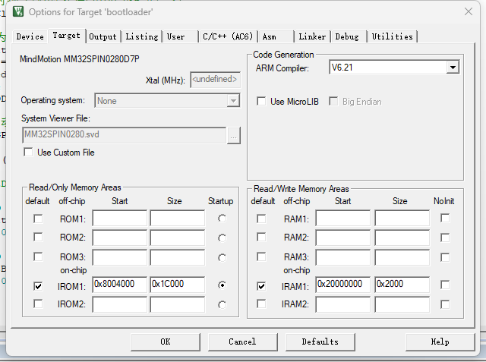Check the RAM2 default checkbox
The image size is (486, 362).
click(261, 238)
